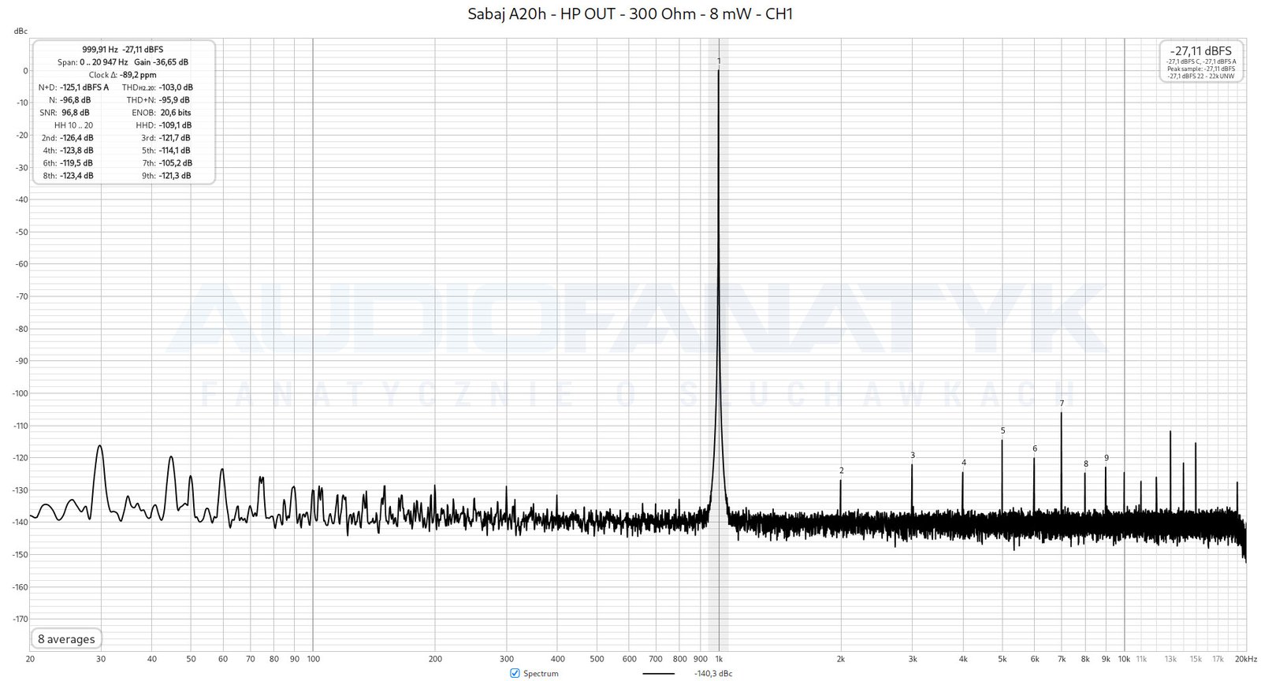Click the 500 label on the frequency axis

[x=597, y=659]
